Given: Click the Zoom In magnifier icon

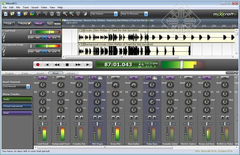Looking at the screenshot, I should click(72, 14).
